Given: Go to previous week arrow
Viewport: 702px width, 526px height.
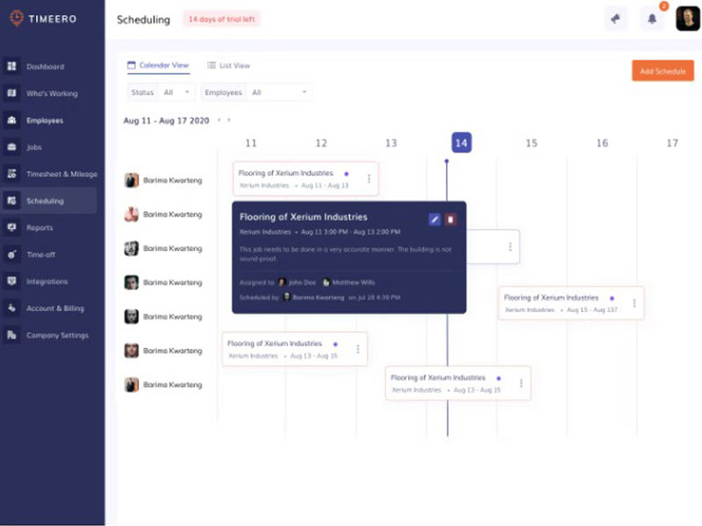Looking at the screenshot, I should [218, 120].
